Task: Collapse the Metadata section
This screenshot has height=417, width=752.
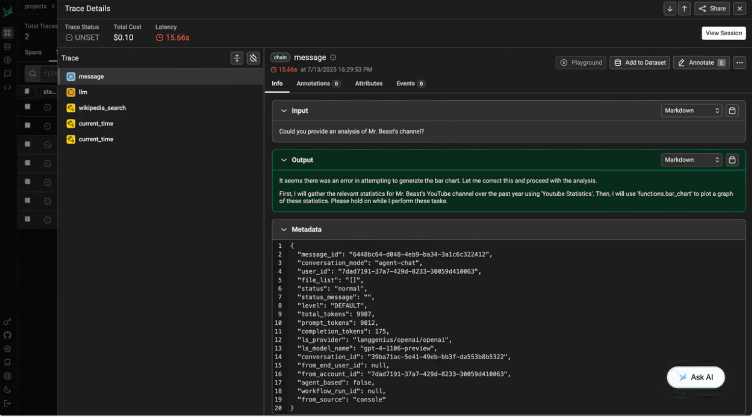Action: click(284, 230)
